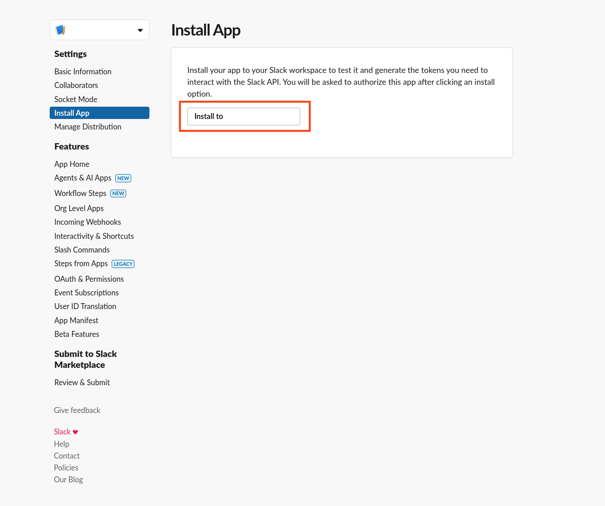
Task: Click the Install to workspace button
Action: coord(244,116)
